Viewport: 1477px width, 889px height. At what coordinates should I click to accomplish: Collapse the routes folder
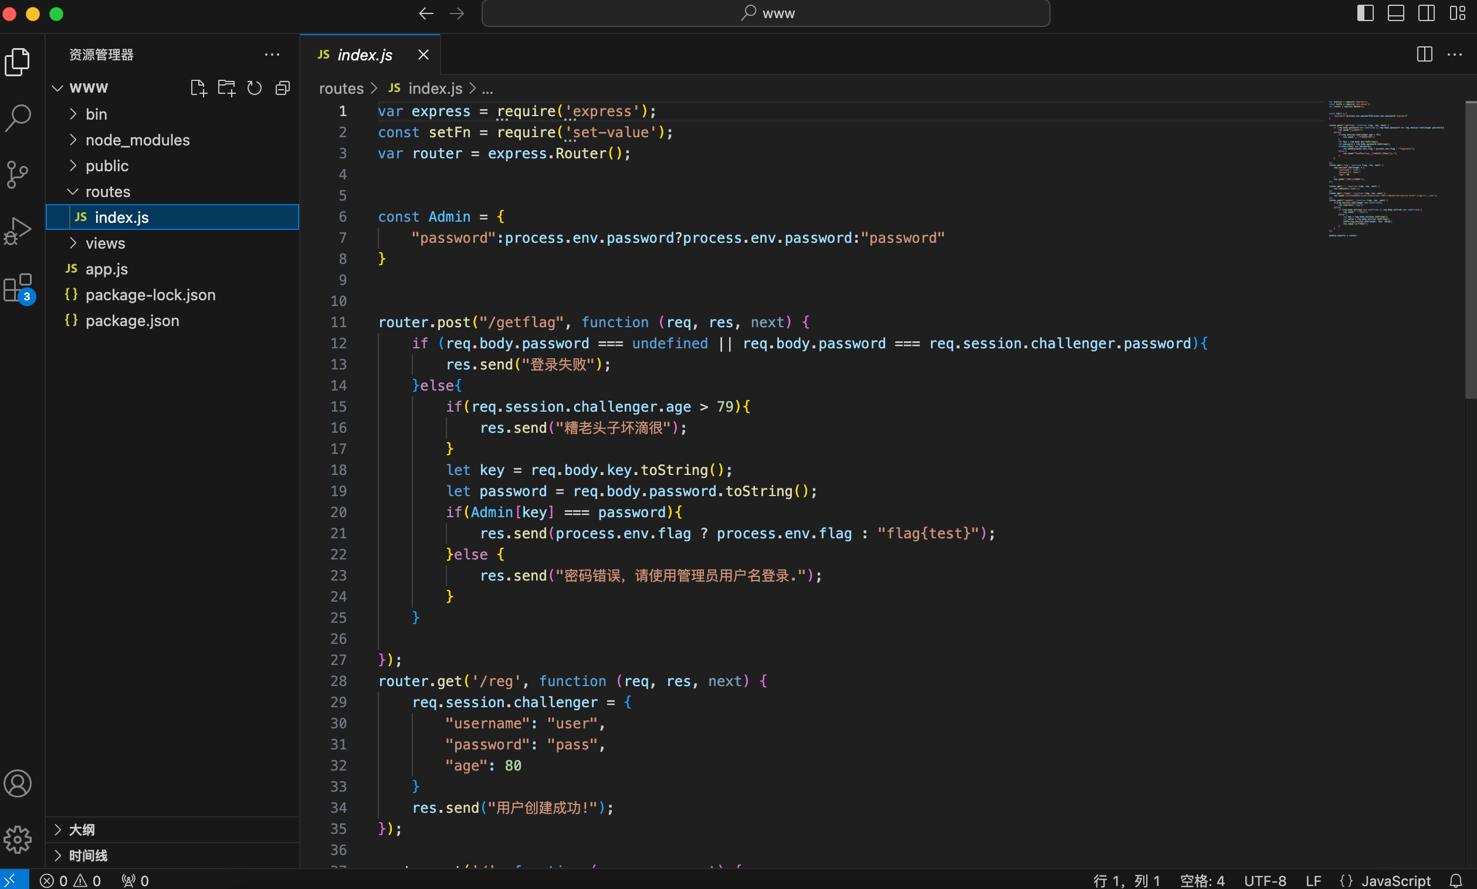pyautogui.click(x=108, y=192)
